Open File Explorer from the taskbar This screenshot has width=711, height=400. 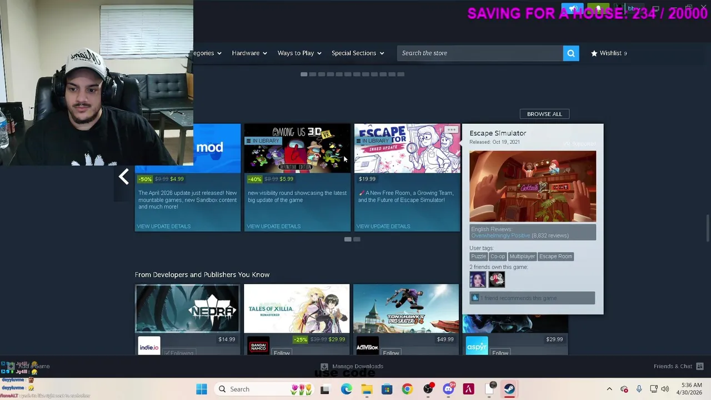click(367, 389)
